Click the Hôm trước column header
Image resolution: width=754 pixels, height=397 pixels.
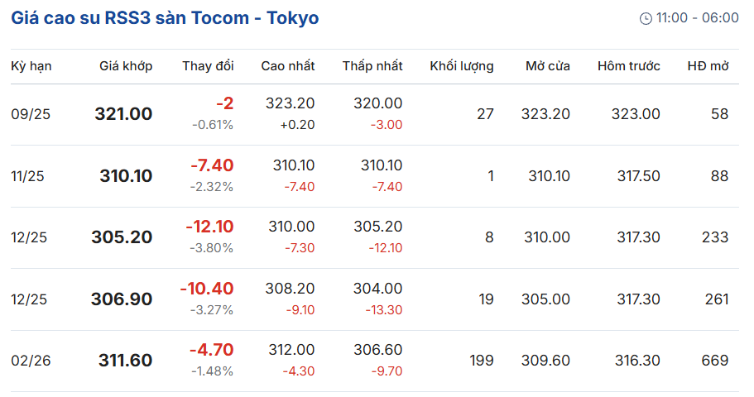point(628,66)
